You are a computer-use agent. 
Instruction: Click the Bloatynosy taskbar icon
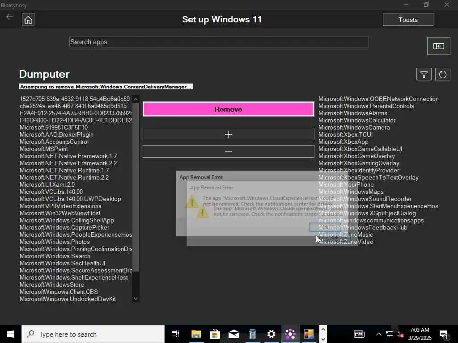tap(290, 334)
